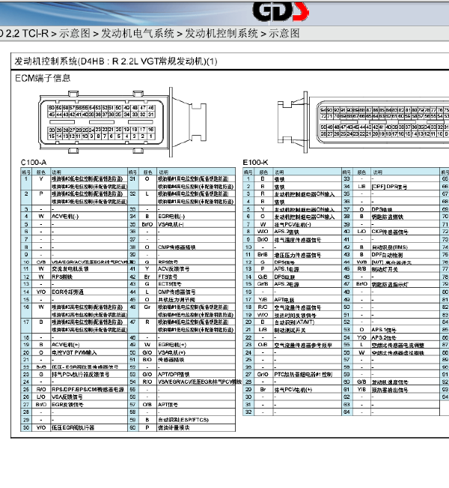Open 发动机控制系统 in the breadcrumb
Image resolution: width=449 pixels, height=488 pixels.
pyautogui.click(x=221, y=34)
